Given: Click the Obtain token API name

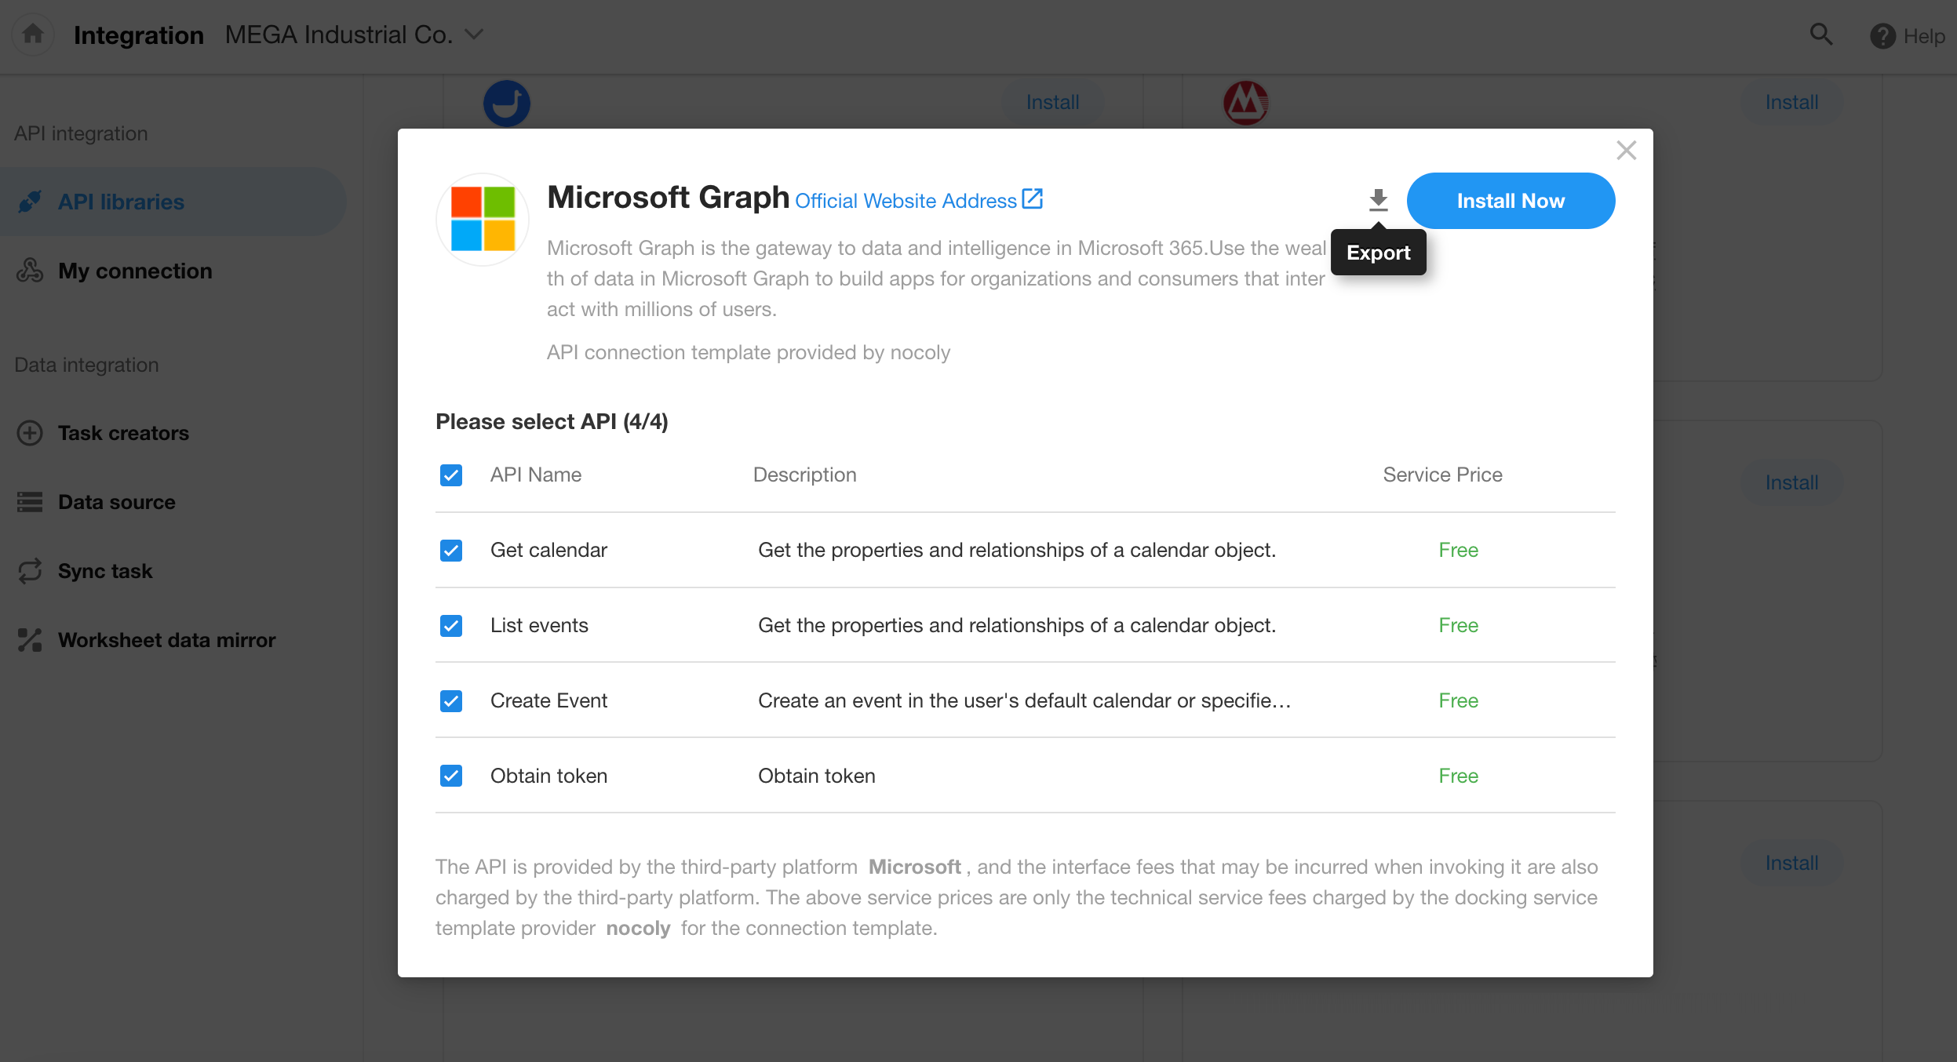Looking at the screenshot, I should pos(548,776).
